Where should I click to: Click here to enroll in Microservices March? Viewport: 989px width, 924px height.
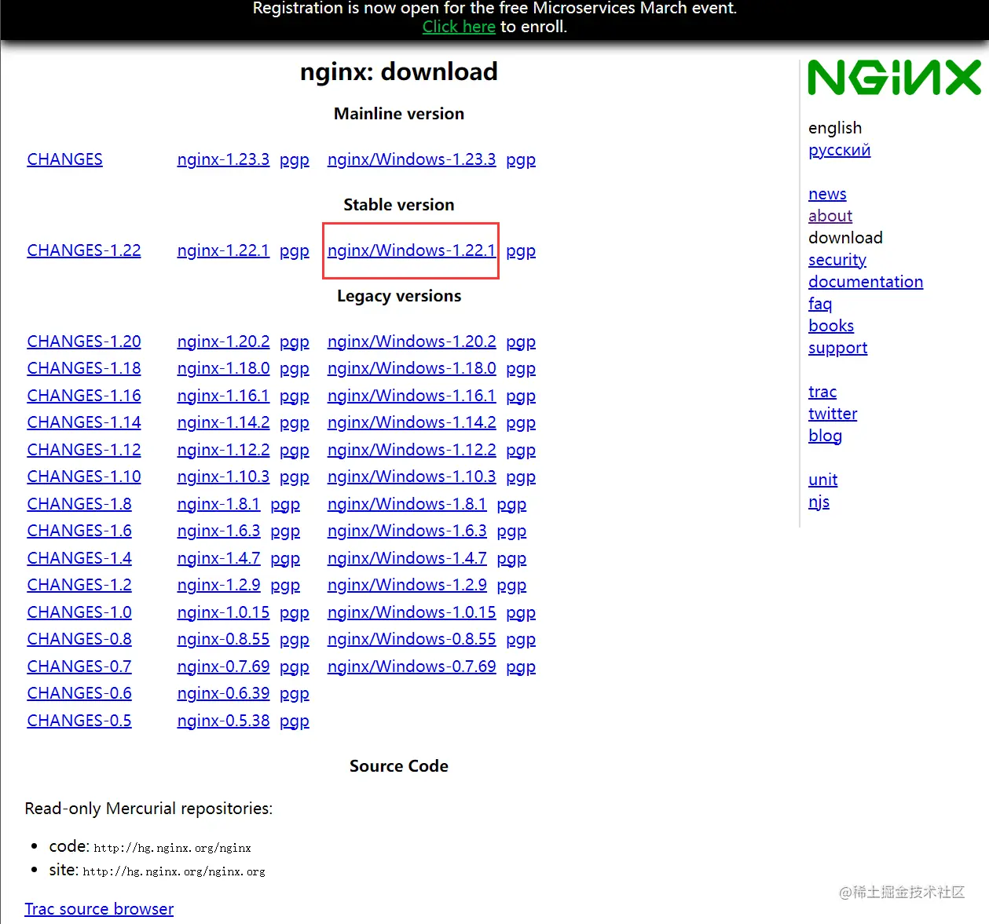[x=459, y=26]
